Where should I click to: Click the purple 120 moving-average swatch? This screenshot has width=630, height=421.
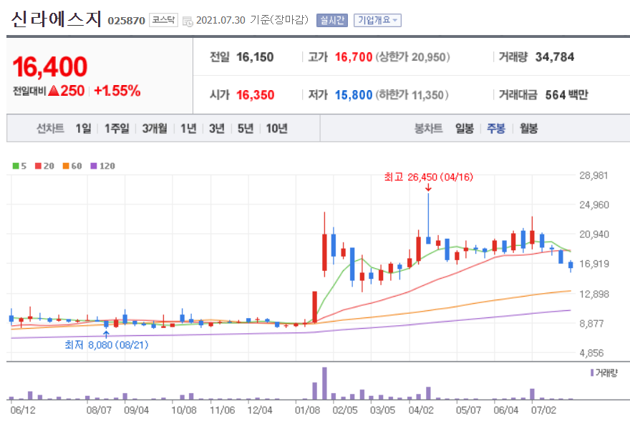pyautogui.click(x=94, y=166)
